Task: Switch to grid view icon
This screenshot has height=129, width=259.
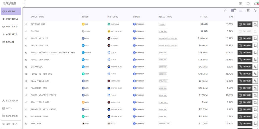Action: 248,10
